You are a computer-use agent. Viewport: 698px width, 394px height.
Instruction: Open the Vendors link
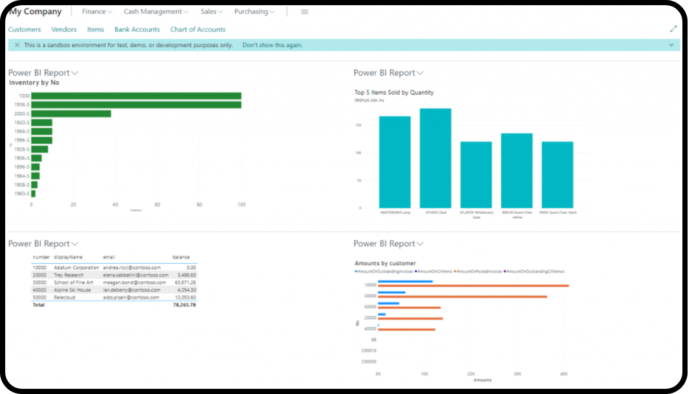(x=64, y=29)
